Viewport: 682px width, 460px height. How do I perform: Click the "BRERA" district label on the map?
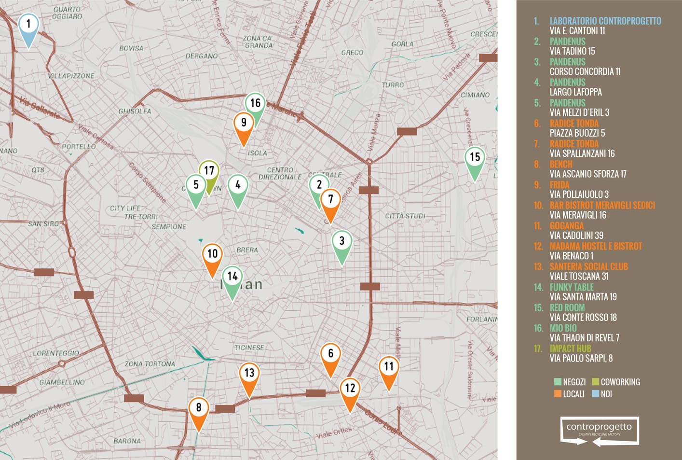(247, 250)
